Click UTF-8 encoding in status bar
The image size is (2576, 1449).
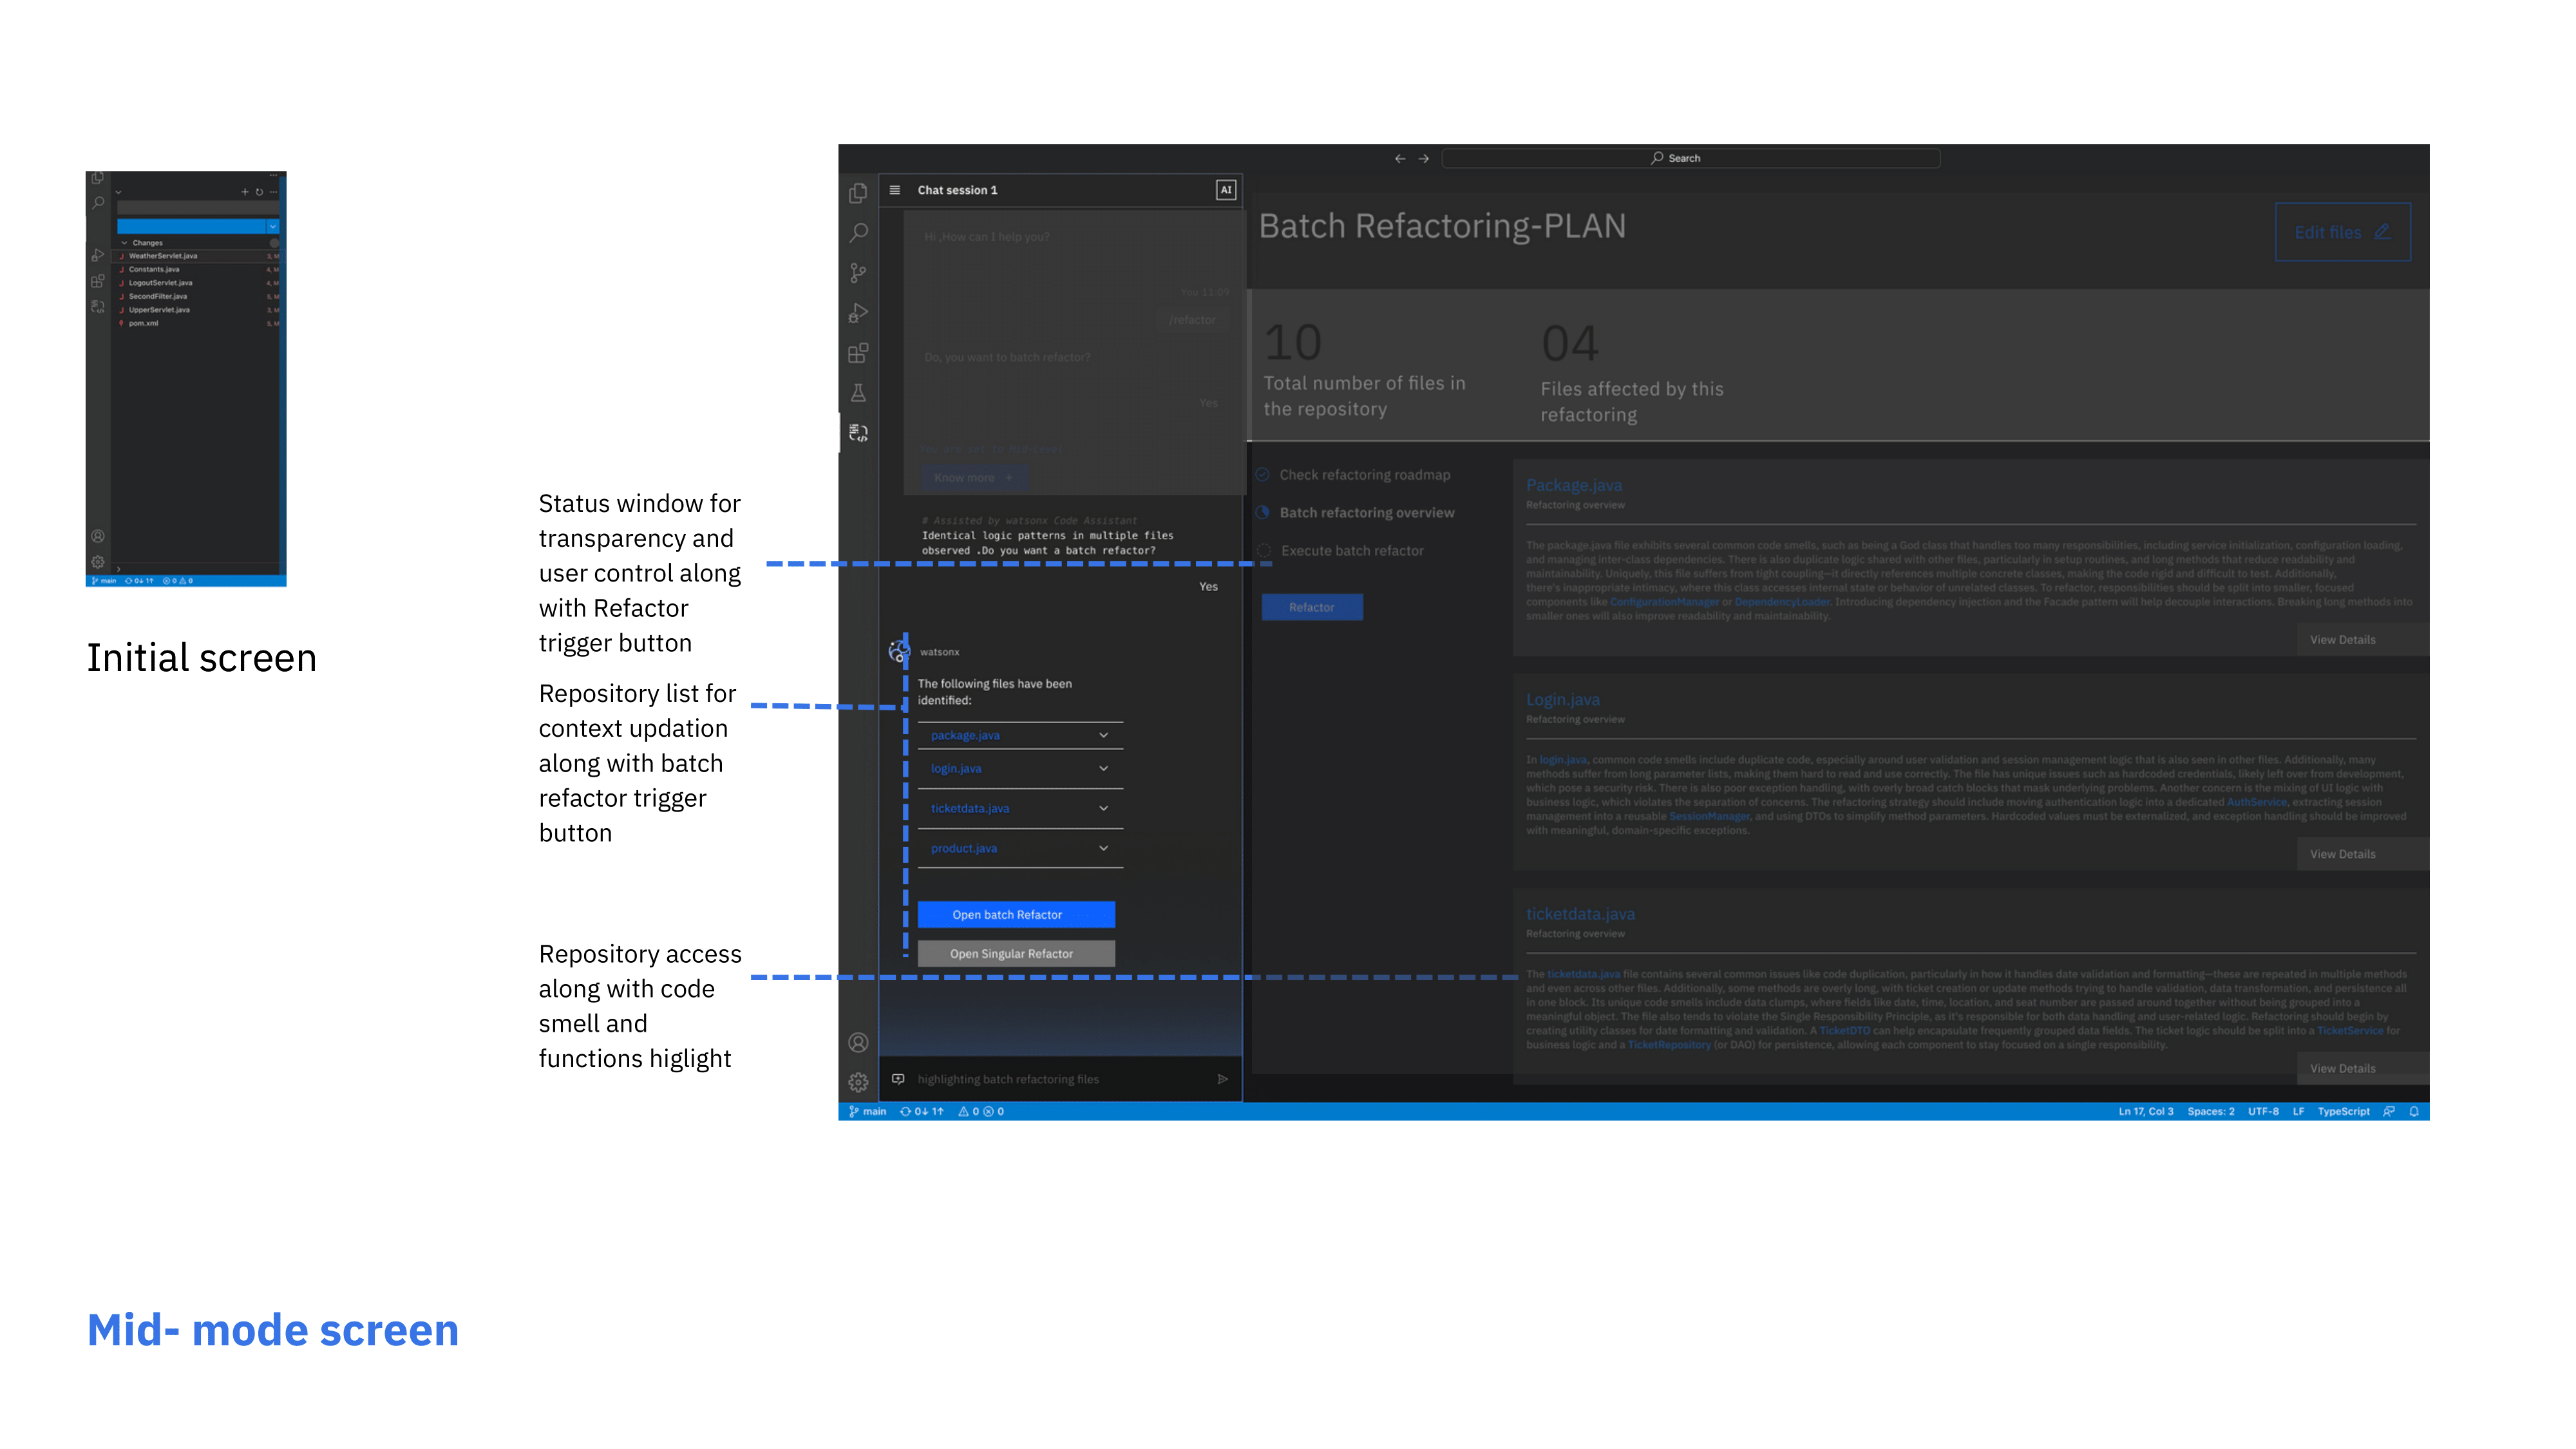2263,1111
